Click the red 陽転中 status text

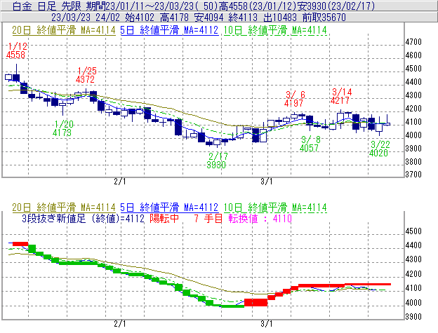point(164,218)
